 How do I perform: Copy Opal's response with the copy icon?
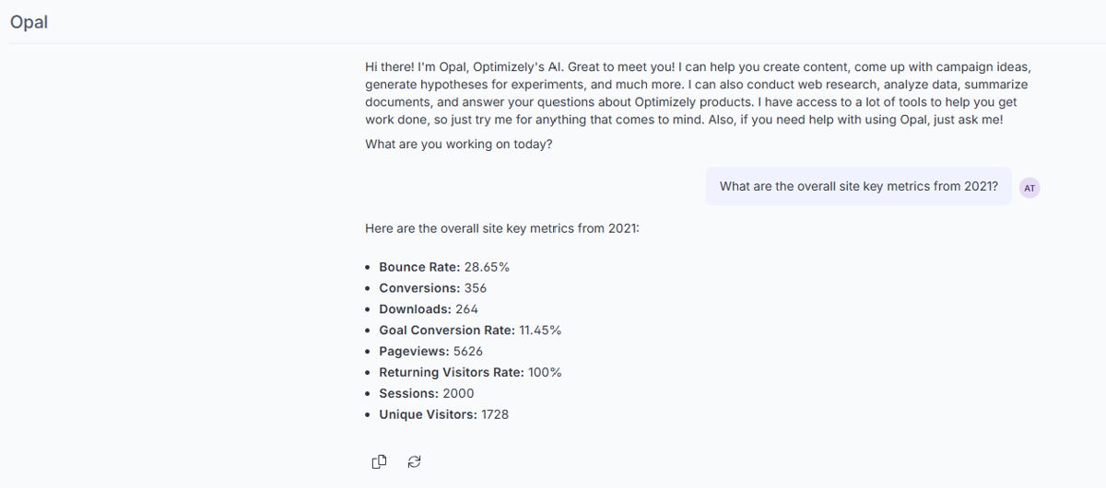coord(379,462)
